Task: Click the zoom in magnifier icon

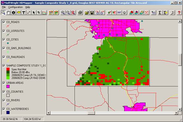Action: (63, 13)
